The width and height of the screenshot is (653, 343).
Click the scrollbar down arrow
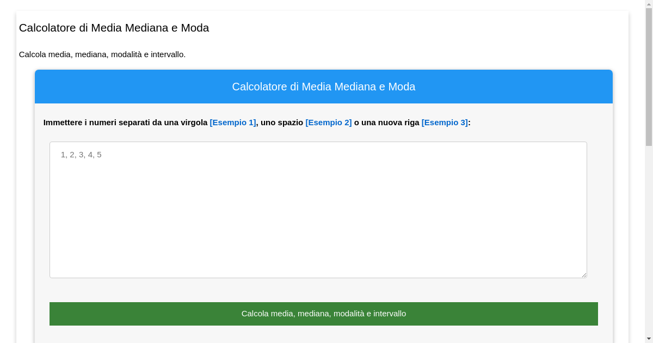649,338
